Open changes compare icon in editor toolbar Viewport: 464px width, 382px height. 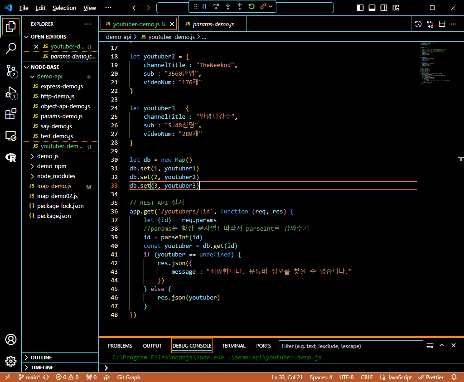coord(430,24)
